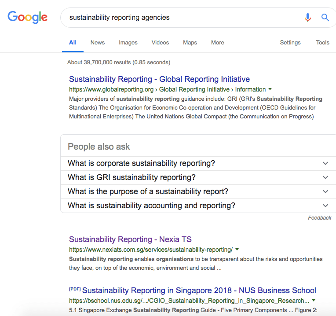
Task: Start voice search with microphone icon
Action: [308, 18]
